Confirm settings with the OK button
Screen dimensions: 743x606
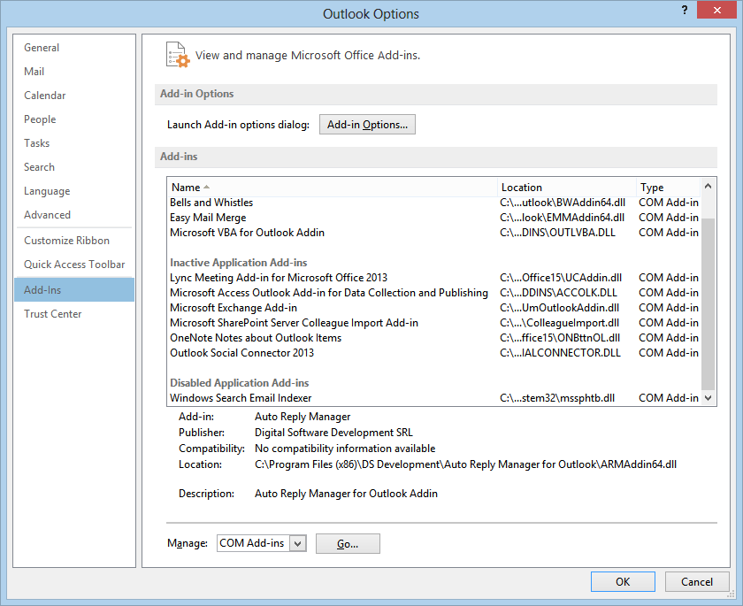pyautogui.click(x=623, y=581)
